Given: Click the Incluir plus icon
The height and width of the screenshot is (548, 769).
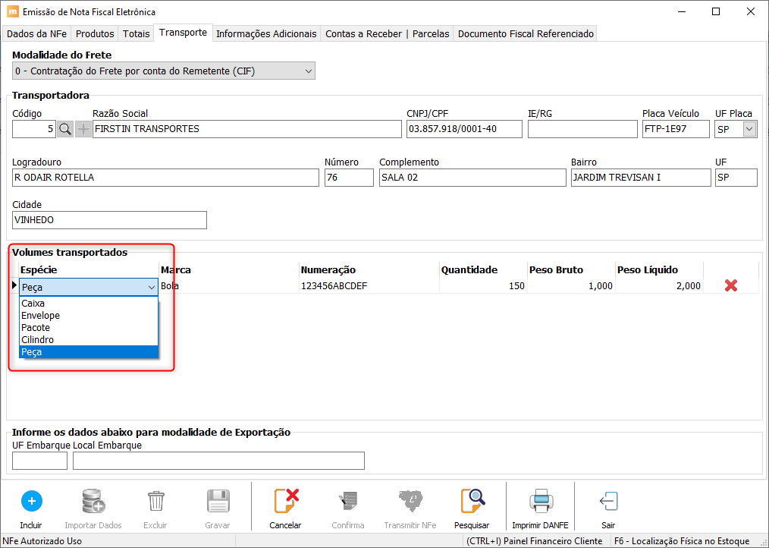Looking at the screenshot, I should 31,501.
